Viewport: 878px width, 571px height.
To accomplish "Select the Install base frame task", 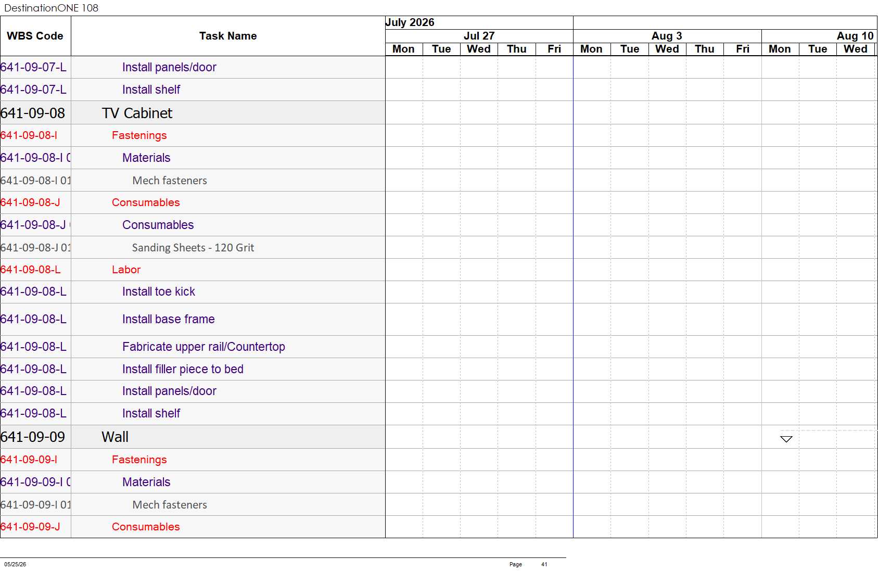I will pyautogui.click(x=168, y=319).
